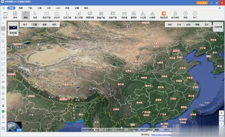Screen dimensions: 225x137
Task: Choose the 多边形 polygon download tool
Action: (x=57, y=15)
